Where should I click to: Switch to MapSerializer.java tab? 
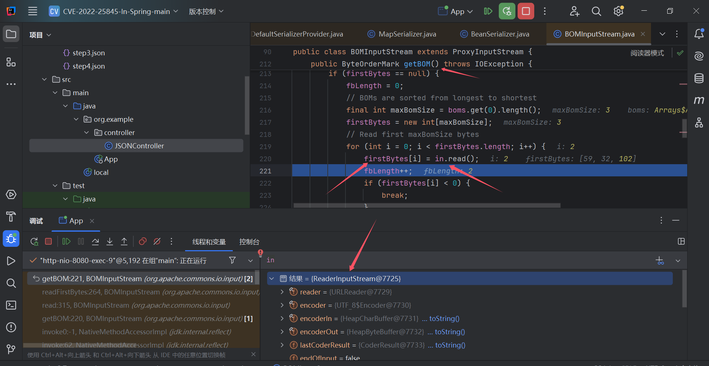(x=402, y=34)
